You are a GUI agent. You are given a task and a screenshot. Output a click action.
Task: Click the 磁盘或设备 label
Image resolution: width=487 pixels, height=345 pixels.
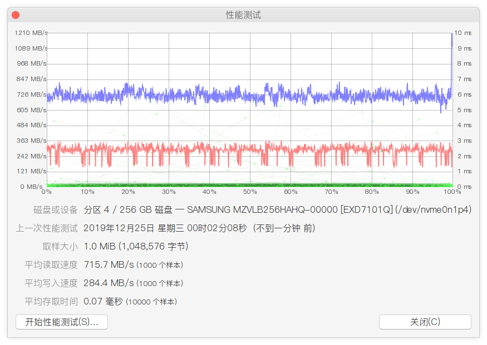click(56, 209)
